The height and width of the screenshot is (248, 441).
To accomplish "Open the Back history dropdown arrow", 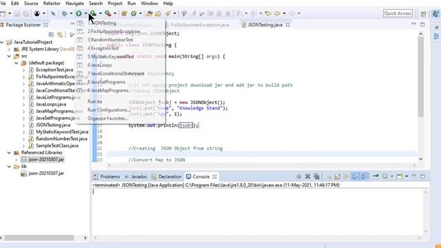I will tap(284, 13).
